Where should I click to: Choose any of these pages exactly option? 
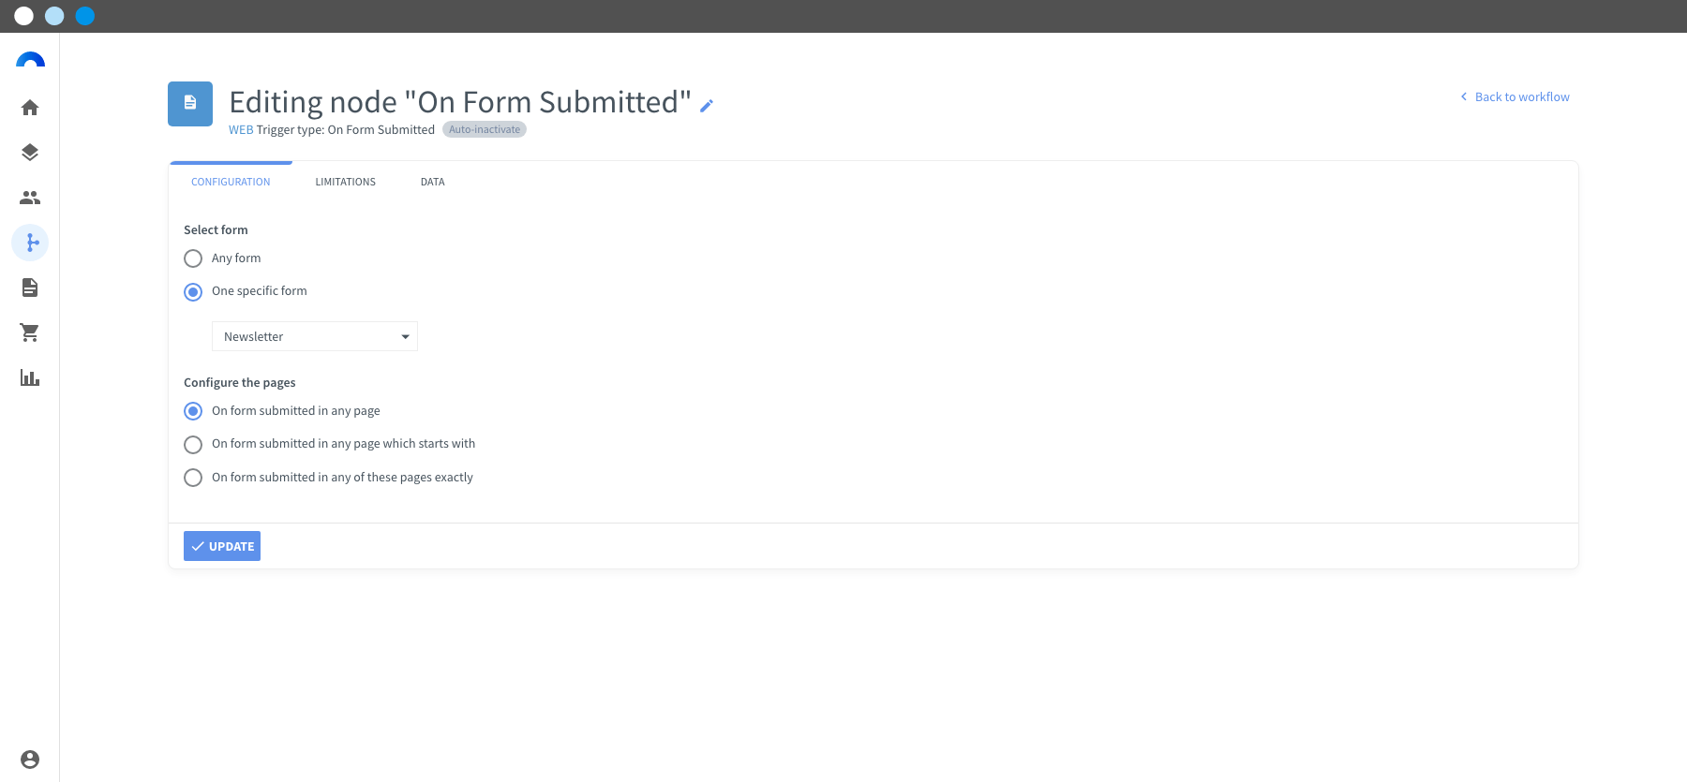[193, 478]
